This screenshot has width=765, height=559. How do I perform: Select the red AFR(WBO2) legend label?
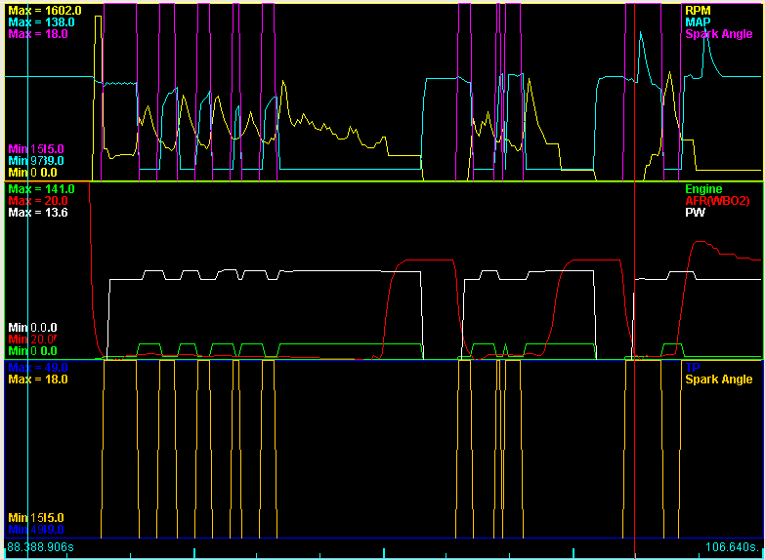point(718,200)
